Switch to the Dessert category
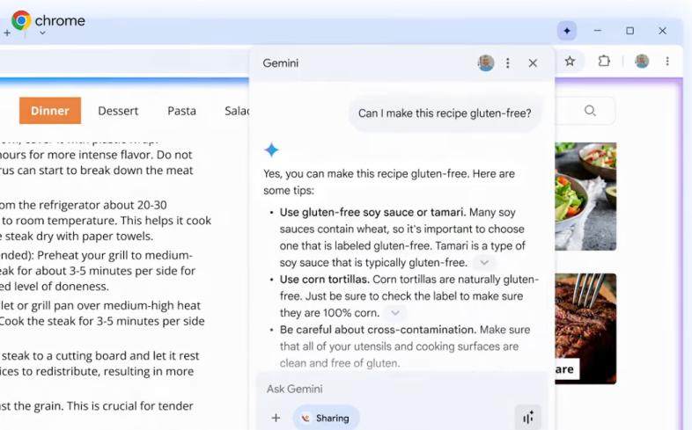This screenshot has height=430, width=692. tap(118, 111)
